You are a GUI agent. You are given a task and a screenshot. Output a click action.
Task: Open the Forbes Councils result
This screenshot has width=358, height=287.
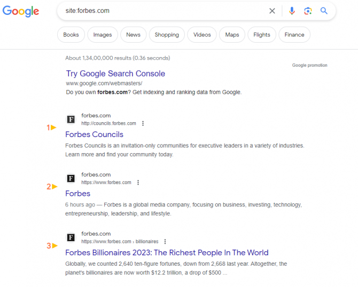(94, 134)
